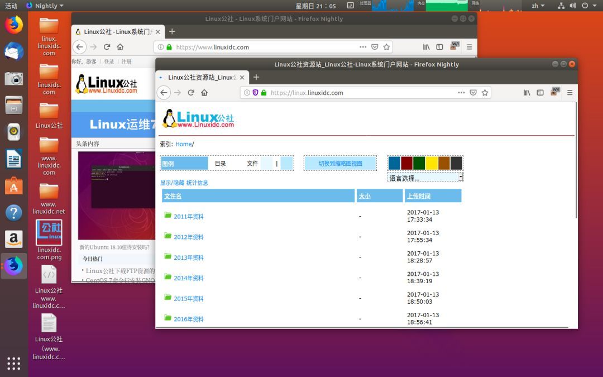Select the Linux公社资源站 tab in front window
The width and height of the screenshot is (603, 377).
point(202,77)
